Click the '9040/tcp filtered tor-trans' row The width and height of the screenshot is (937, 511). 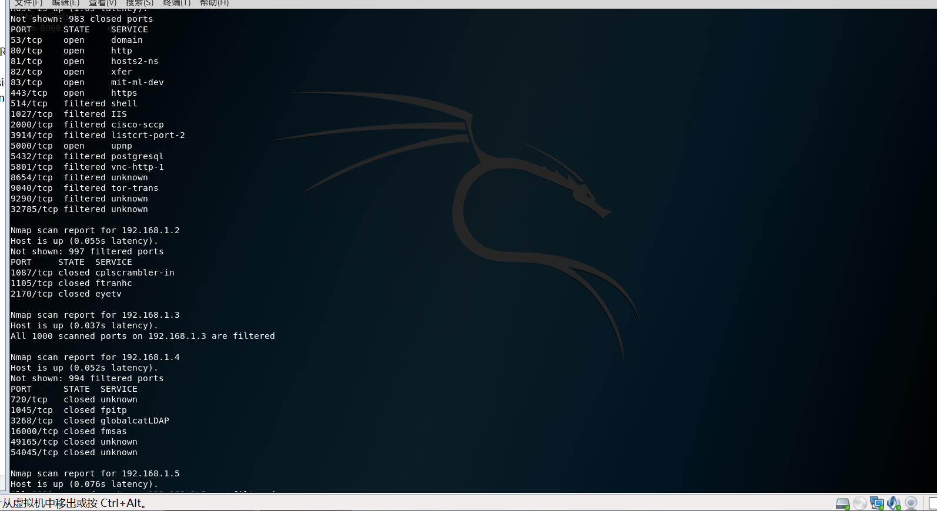(x=84, y=188)
